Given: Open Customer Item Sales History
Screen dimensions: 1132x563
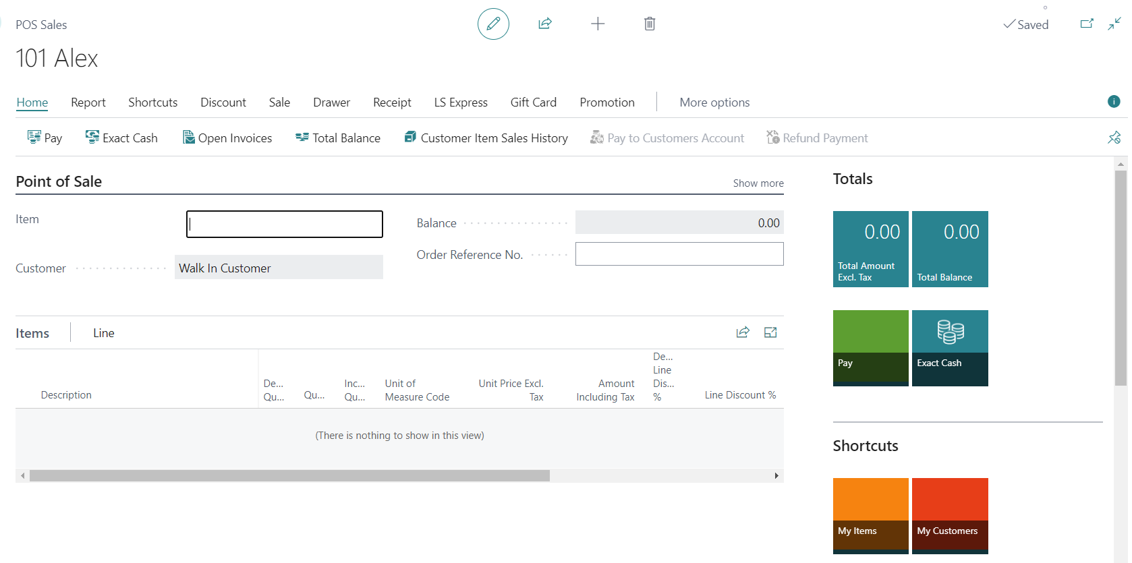Looking at the screenshot, I should (486, 138).
